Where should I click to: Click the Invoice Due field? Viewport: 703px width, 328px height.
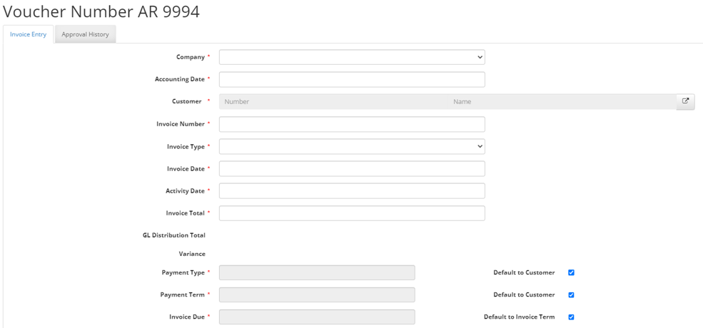point(317,317)
